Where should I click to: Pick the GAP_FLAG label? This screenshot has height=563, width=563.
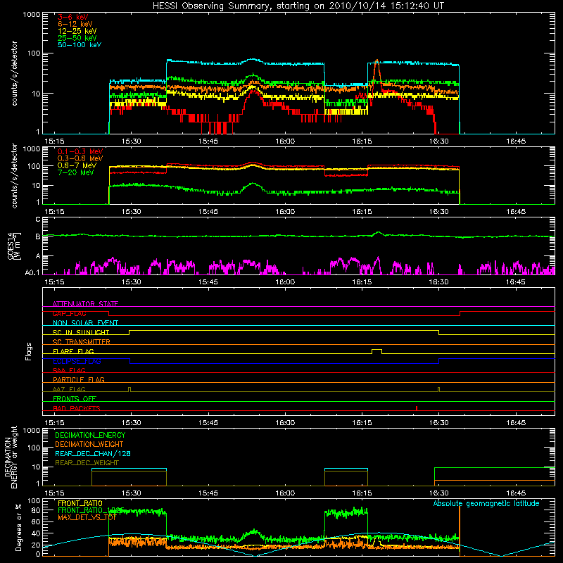[69, 313]
